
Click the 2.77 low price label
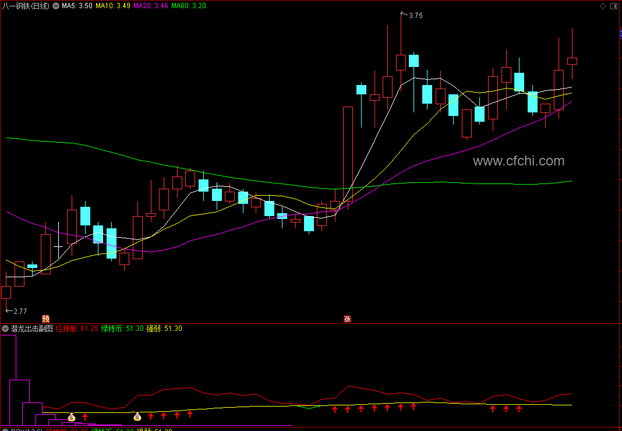coord(20,312)
